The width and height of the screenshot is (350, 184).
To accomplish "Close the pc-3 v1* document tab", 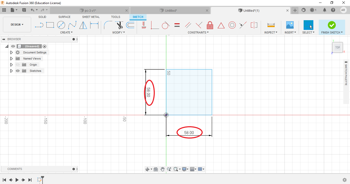I will pos(127,10).
